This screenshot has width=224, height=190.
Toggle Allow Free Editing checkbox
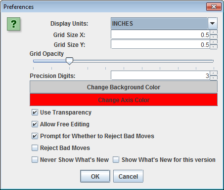point(35,124)
